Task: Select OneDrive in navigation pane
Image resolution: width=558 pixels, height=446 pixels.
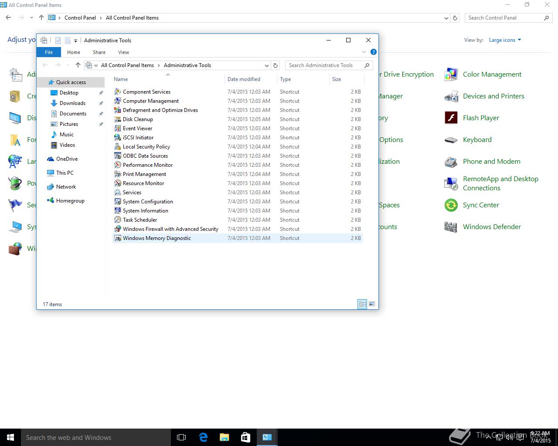Action: (x=67, y=159)
